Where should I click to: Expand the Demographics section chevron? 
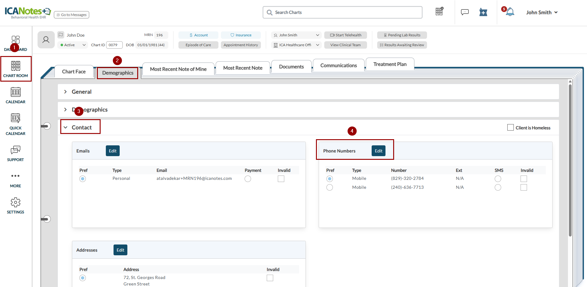tap(65, 110)
